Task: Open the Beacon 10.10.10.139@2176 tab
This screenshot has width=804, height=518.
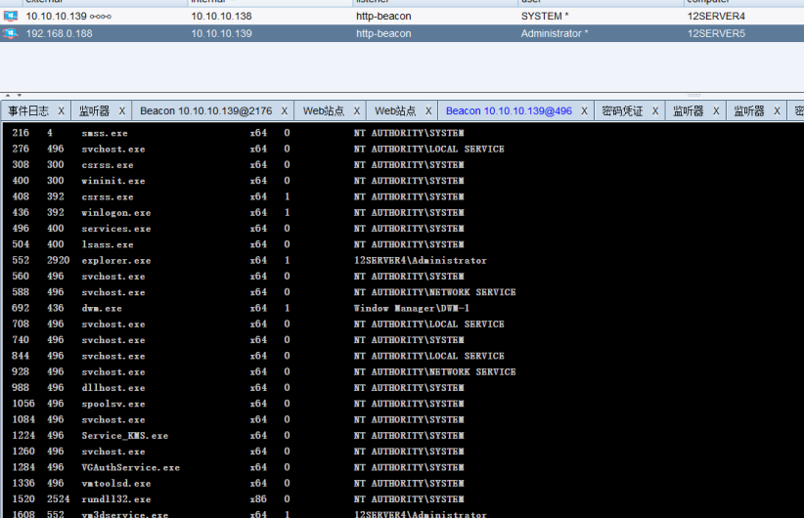Action: (204, 111)
